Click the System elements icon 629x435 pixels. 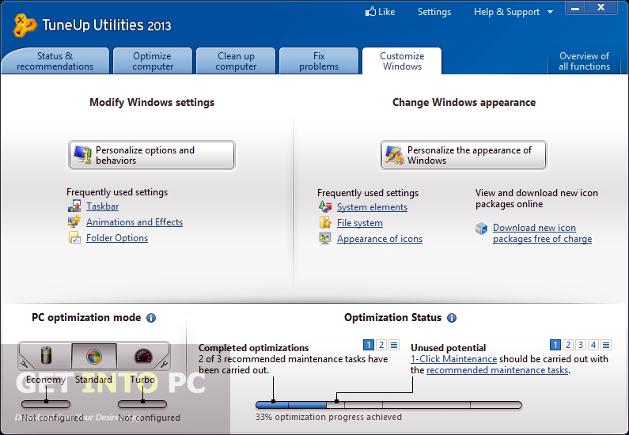[325, 207]
